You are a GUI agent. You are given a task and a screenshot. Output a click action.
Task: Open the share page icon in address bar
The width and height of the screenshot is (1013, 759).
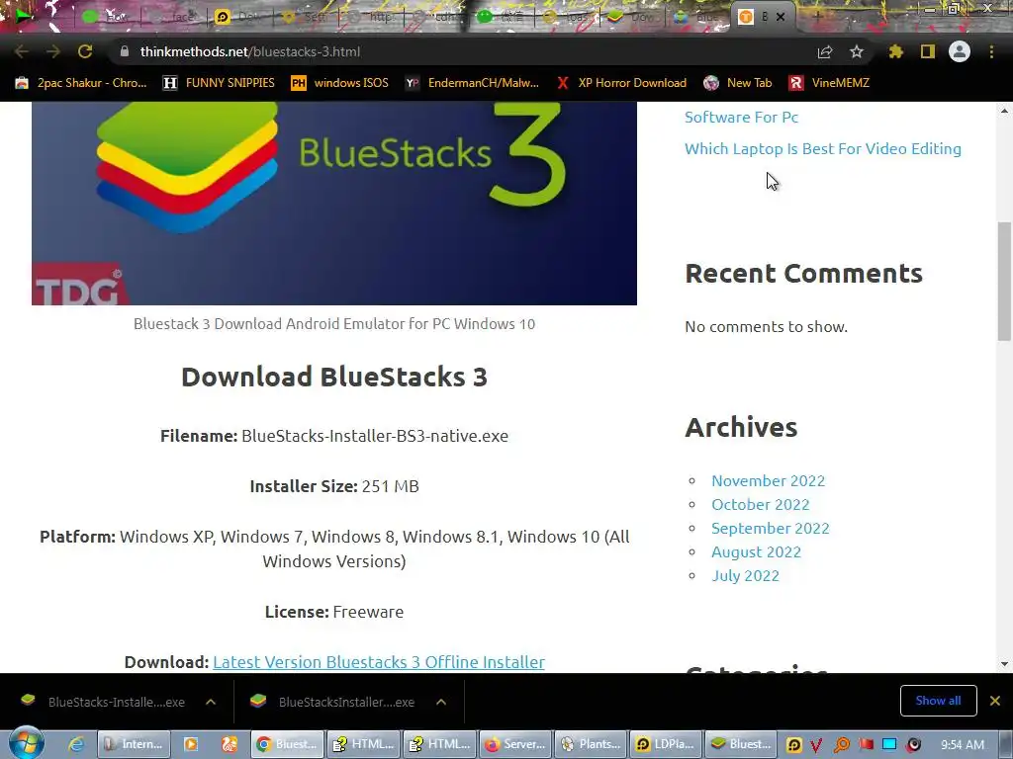click(825, 51)
